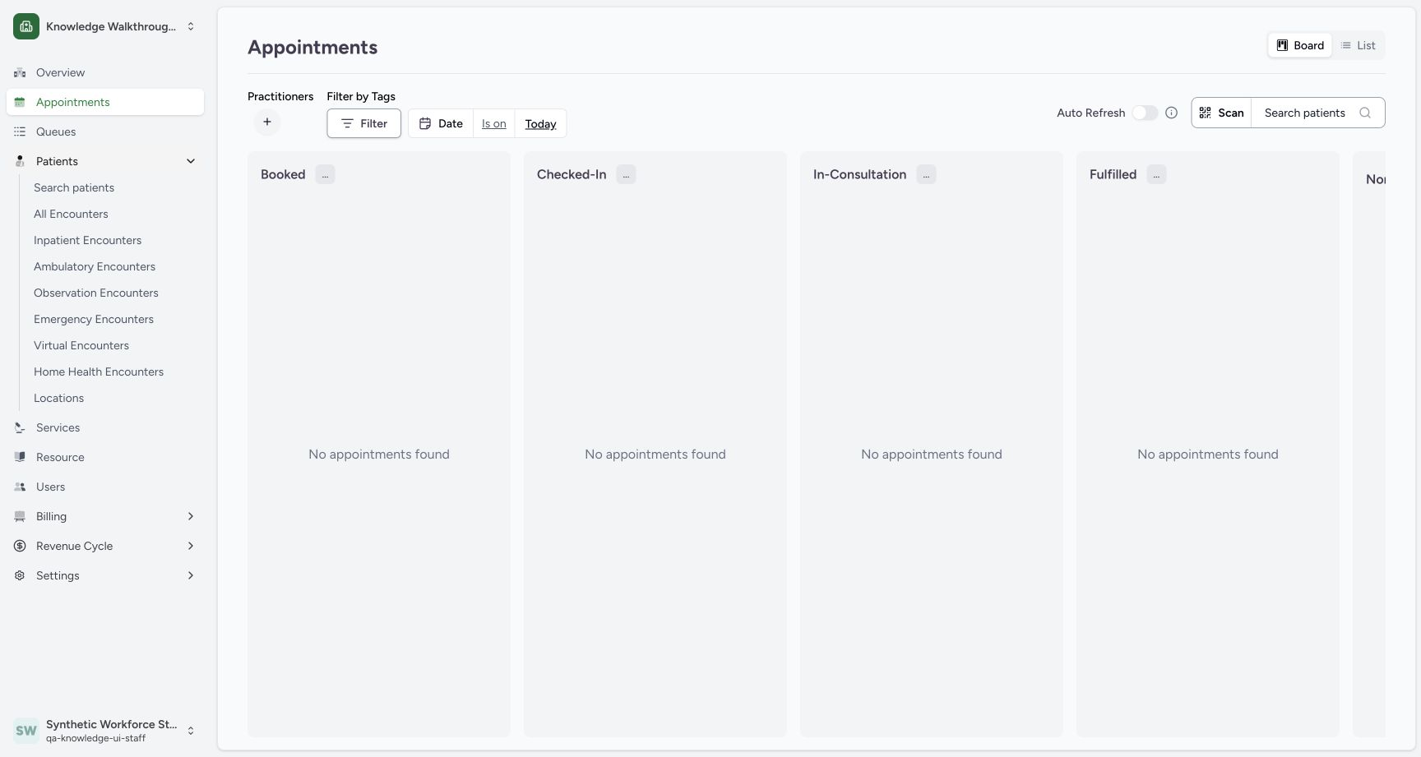1421x757 pixels.
Task: Expand the Settings section chevron
Action: pyautogui.click(x=191, y=575)
